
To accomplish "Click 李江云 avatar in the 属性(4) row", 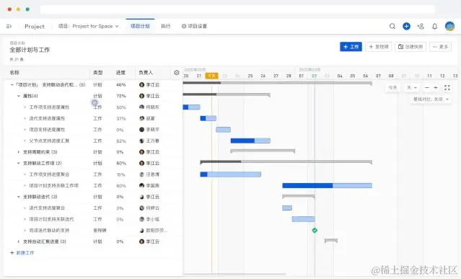I will pyautogui.click(x=141, y=96).
